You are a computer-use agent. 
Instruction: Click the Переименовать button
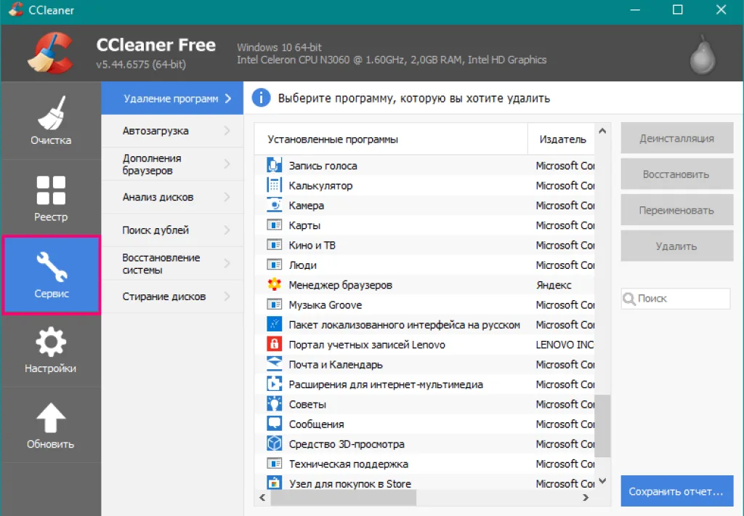click(676, 210)
